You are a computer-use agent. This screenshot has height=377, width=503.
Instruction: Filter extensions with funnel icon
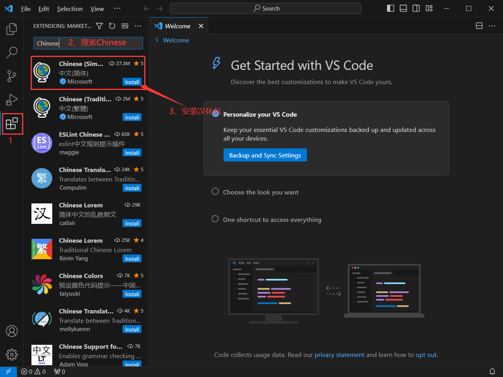coord(99,26)
